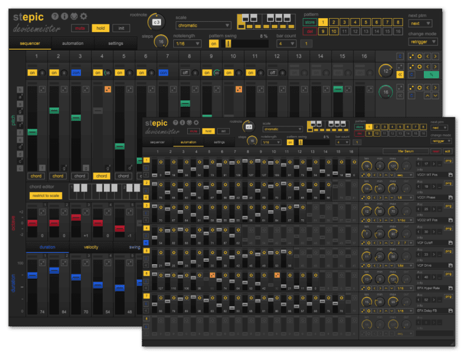Click restrict to scale button

click(46, 196)
